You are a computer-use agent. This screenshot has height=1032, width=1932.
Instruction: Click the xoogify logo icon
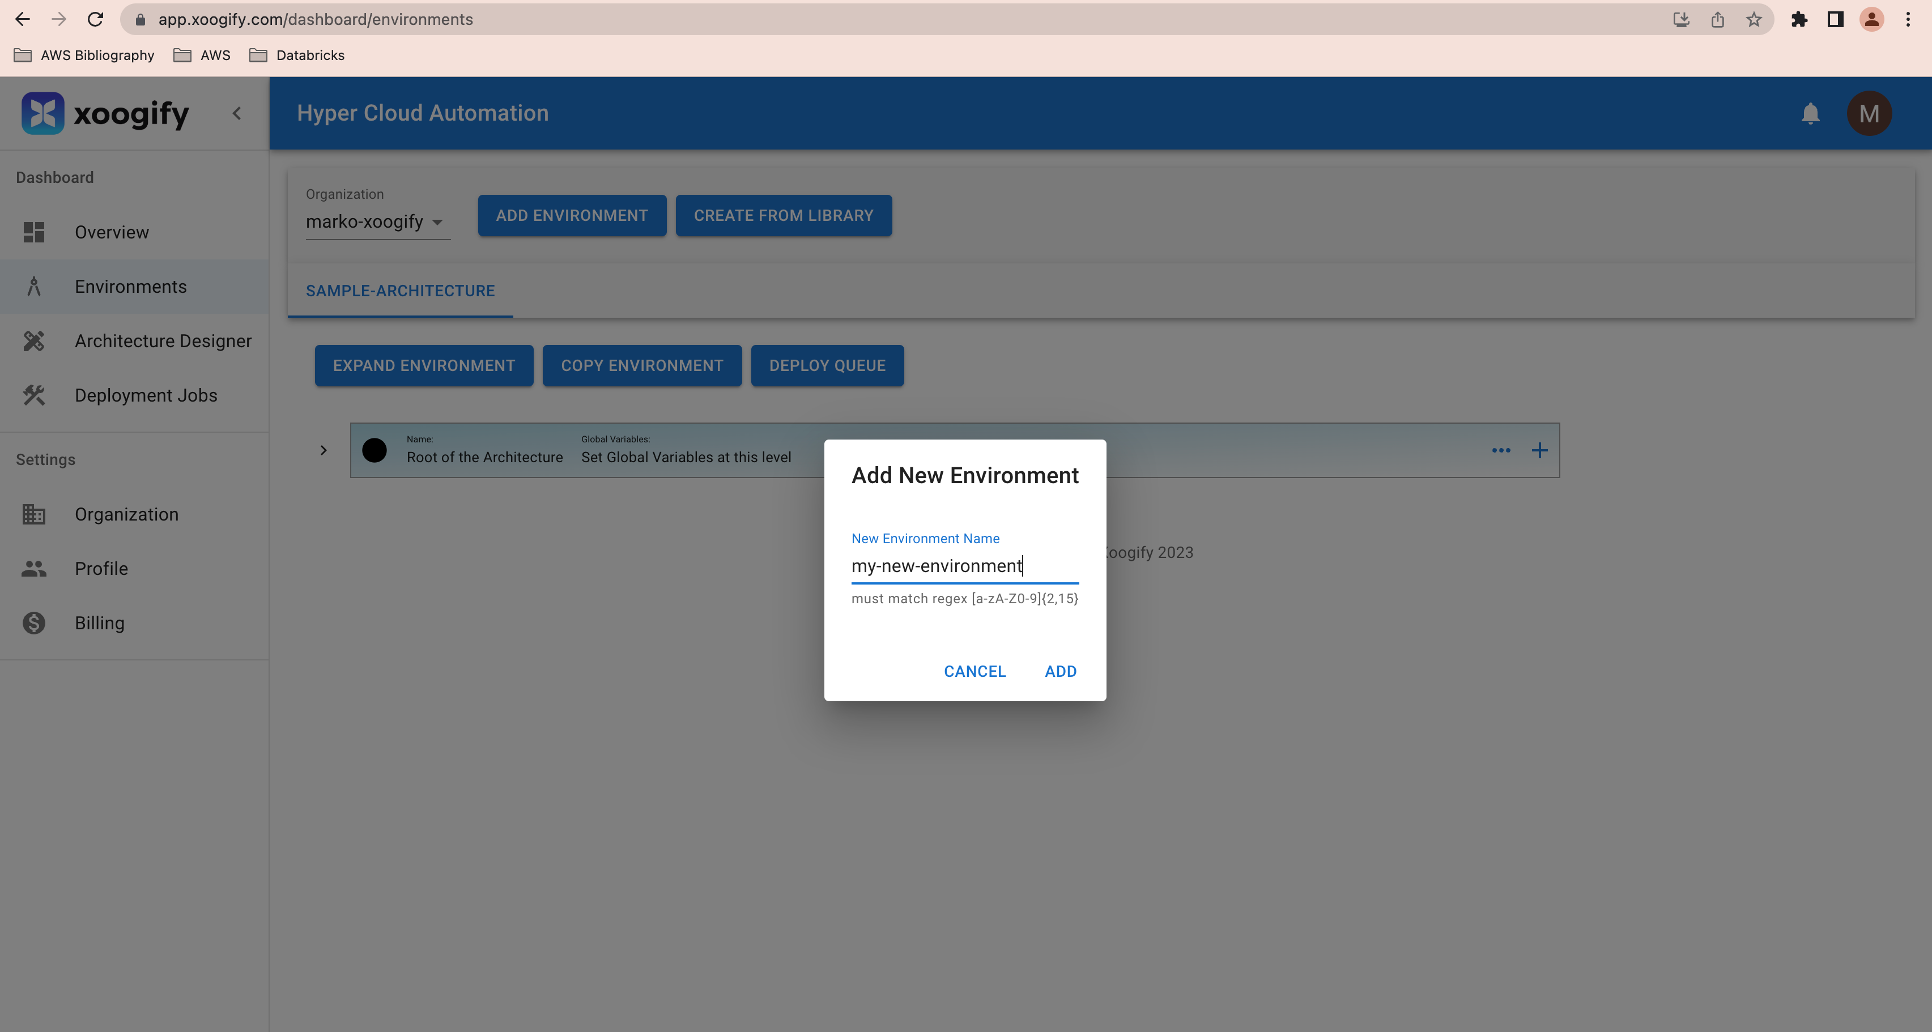[x=42, y=113]
